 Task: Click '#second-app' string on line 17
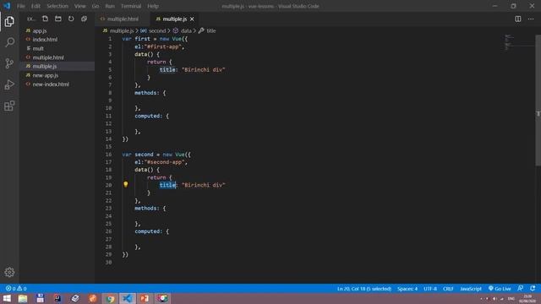point(165,162)
